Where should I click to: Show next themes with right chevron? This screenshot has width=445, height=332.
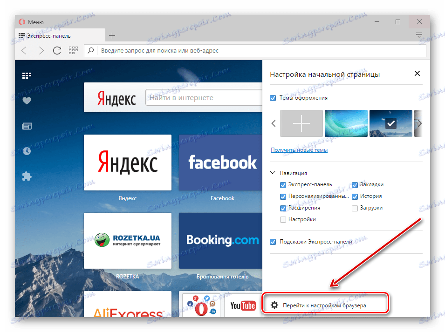coord(419,123)
